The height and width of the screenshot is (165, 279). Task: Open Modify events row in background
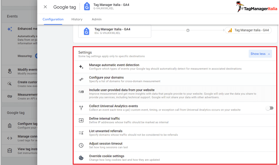pyautogui.click(x=20, y=71)
